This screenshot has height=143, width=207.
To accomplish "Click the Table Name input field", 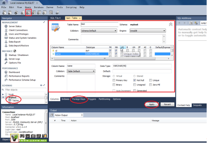I will 100,24.
